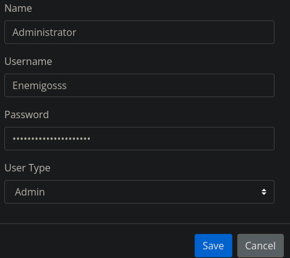Focus the Password input field
This screenshot has height=258, width=290.
click(139, 139)
